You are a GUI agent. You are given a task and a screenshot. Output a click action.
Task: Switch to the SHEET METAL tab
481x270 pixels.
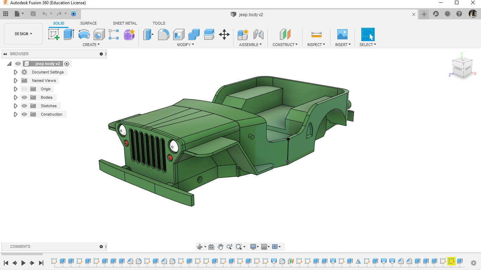(x=125, y=23)
